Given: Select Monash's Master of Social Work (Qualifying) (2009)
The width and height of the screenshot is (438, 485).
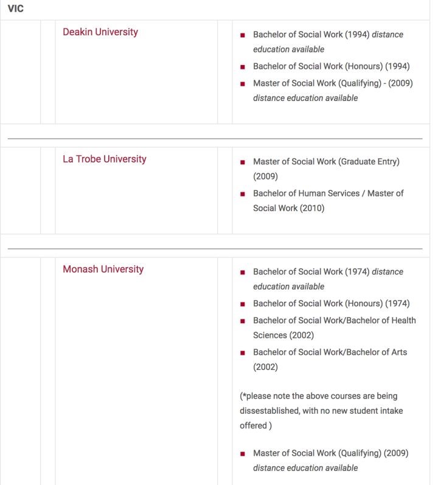Looking at the screenshot, I should [x=330, y=453].
